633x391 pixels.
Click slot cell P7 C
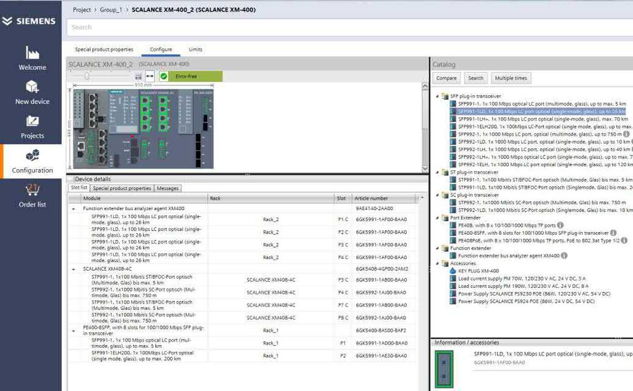[342, 305]
